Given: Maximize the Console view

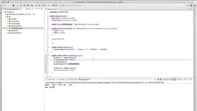Looking at the screenshot, I should pyautogui.click(x=191, y=80).
